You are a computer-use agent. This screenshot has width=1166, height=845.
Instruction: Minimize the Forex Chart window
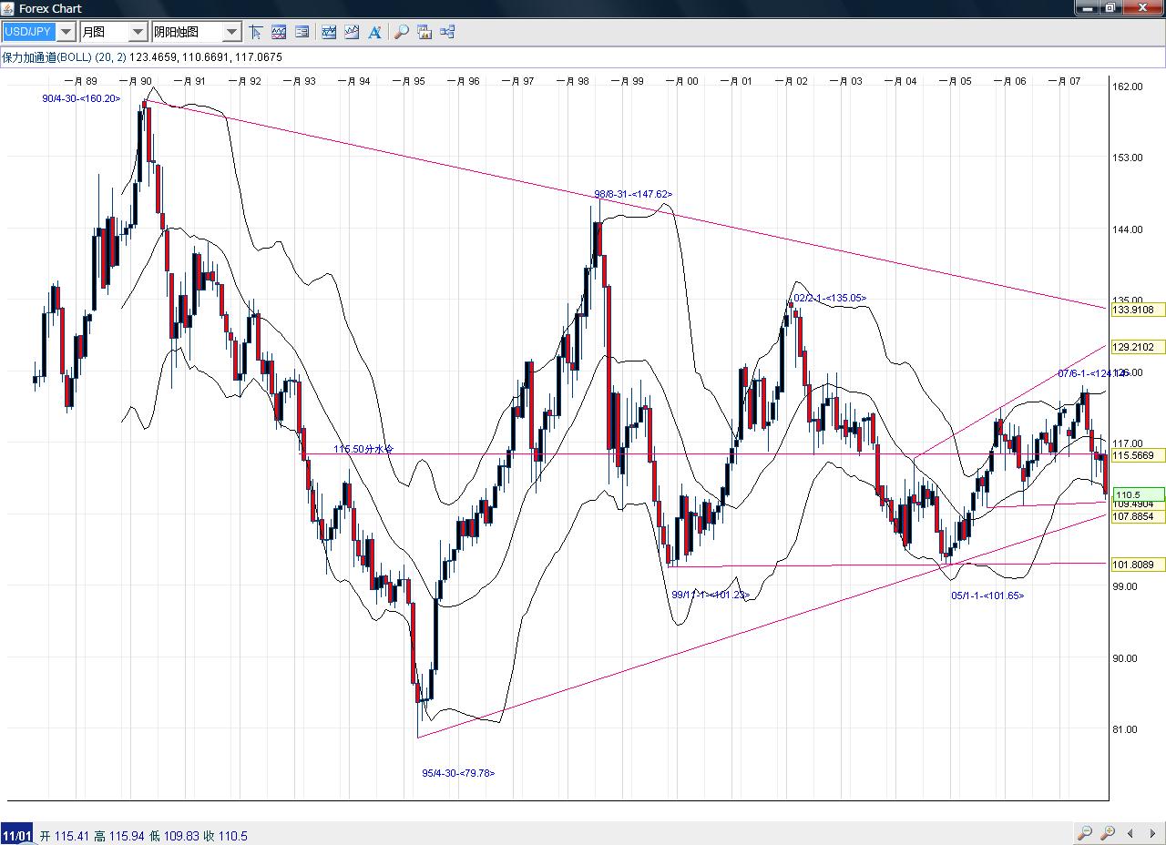1087,7
